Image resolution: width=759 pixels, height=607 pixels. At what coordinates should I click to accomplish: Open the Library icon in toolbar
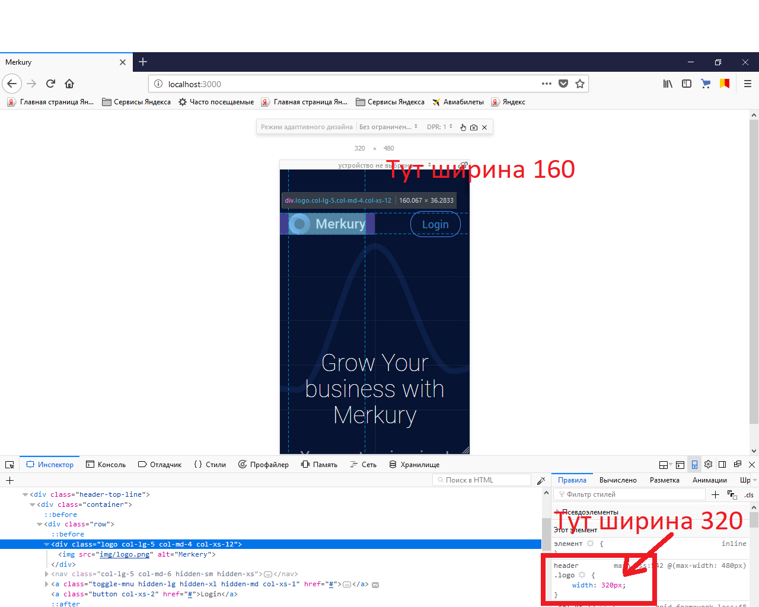click(668, 84)
